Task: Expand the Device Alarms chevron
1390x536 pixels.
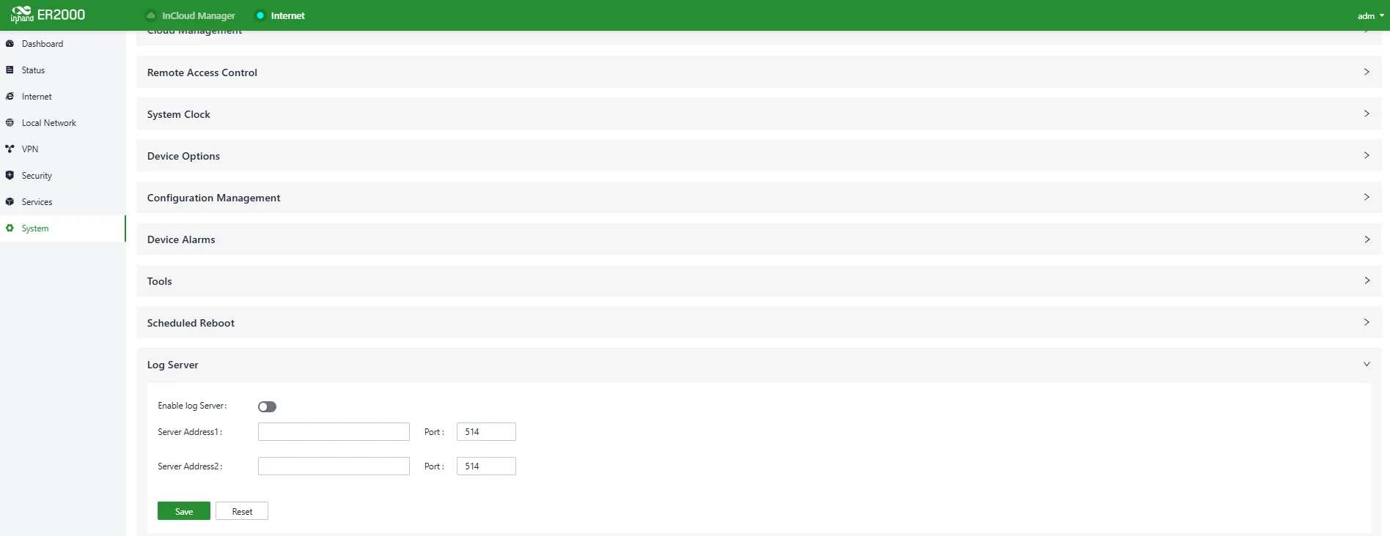Action: pos(1367,239)
